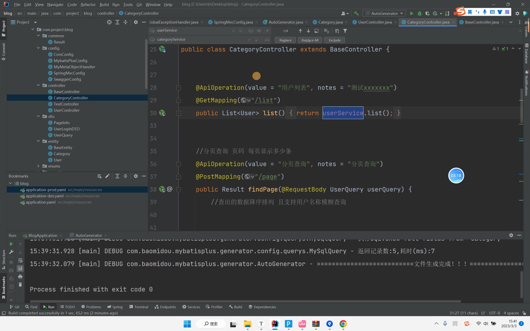Filter search results with funnel icon
Screen dimensions: 530x331
coord(345,31)
